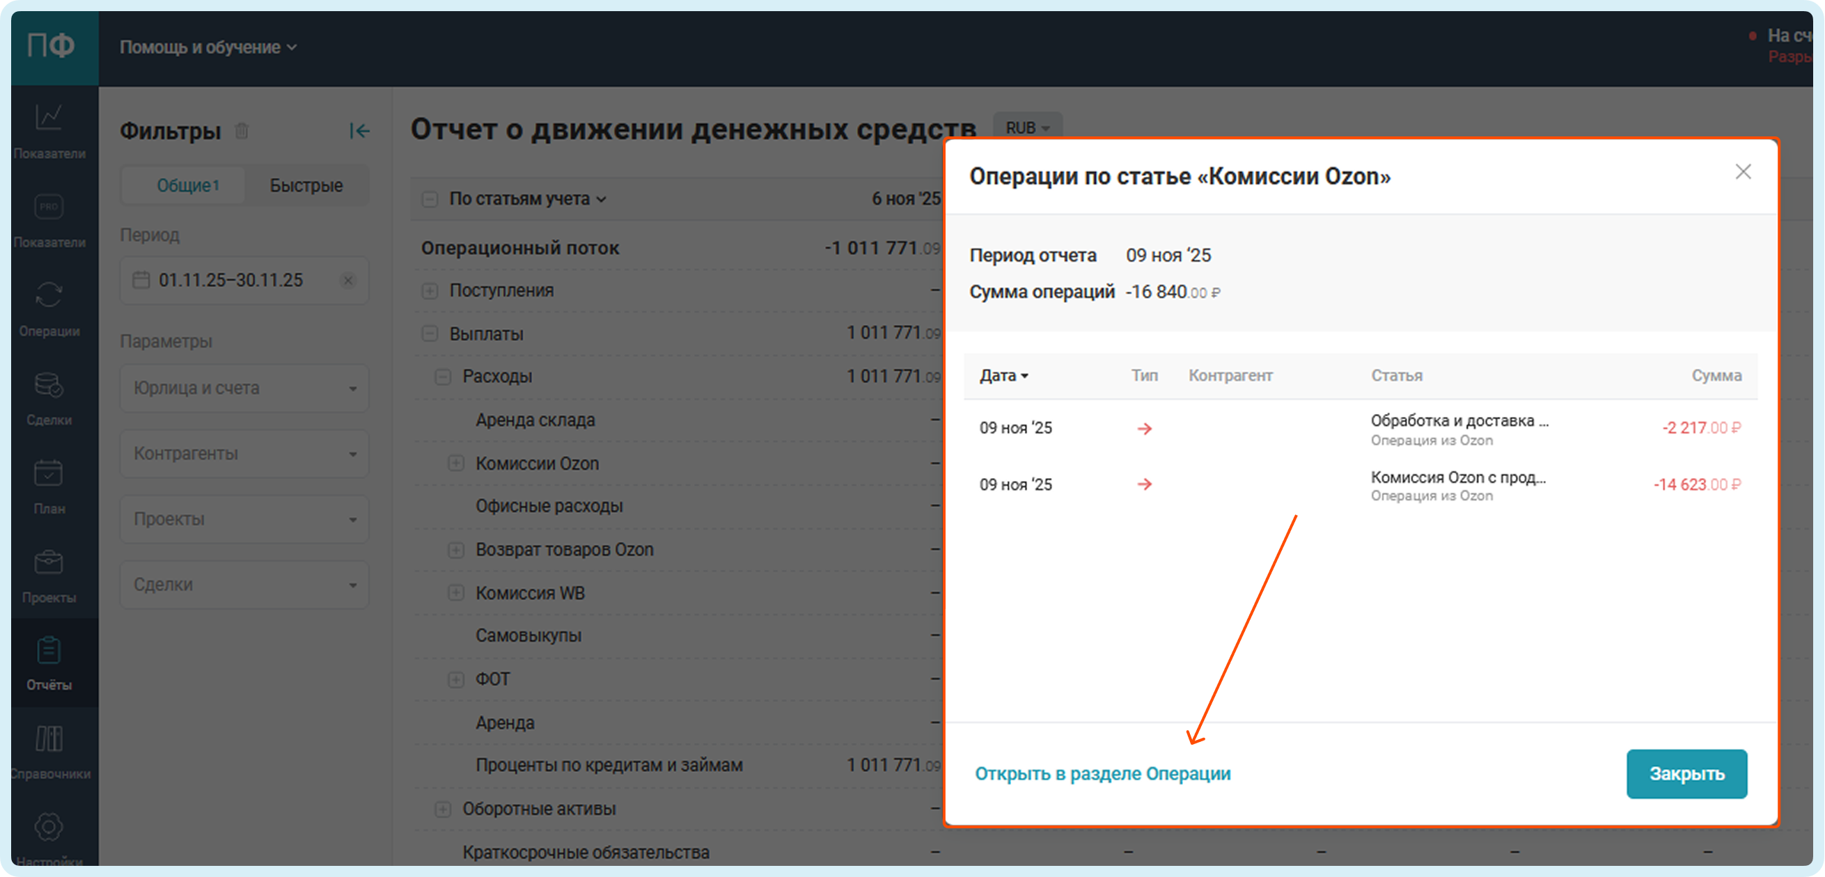
Task: Click the ПФ logo
Action: tap(51, 47)
